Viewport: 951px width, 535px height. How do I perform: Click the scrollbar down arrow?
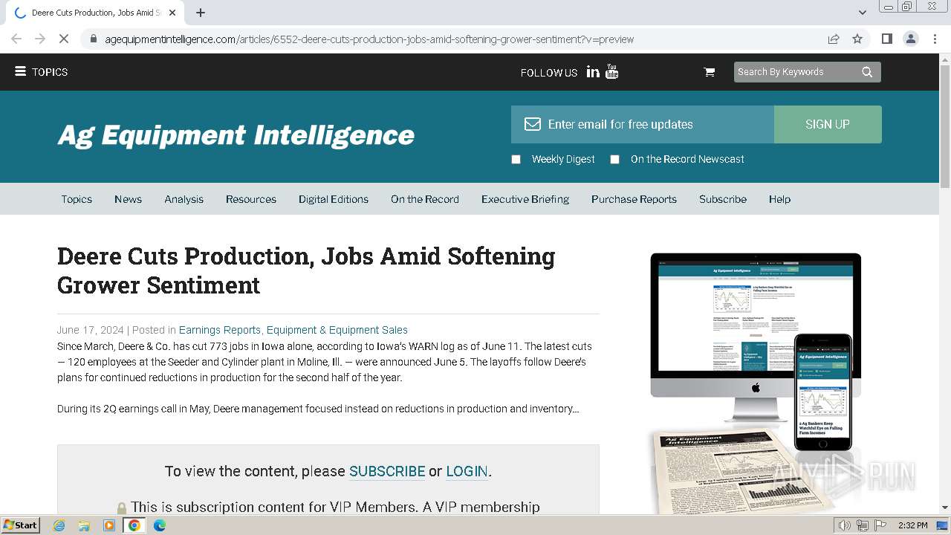945,508
